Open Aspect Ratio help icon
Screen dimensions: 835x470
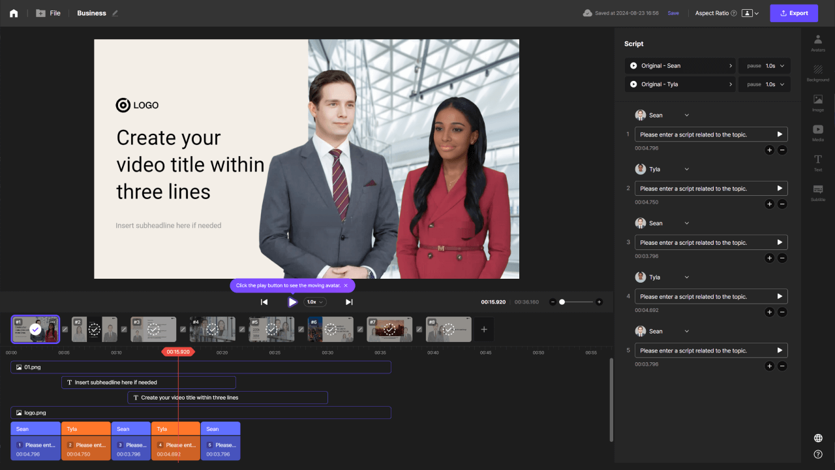pyautogui.click(x=734, y=13)
